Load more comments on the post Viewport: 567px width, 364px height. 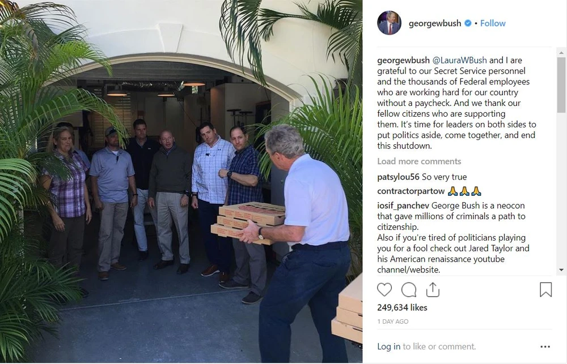click(x=419, y=161)
